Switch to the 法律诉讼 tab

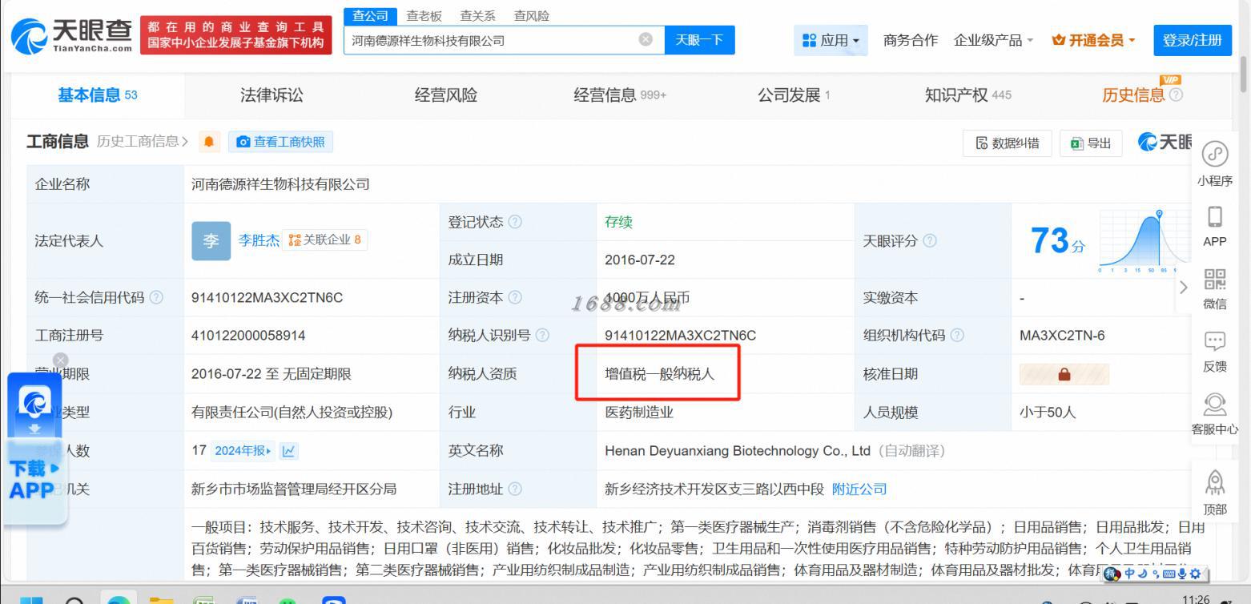272,95
